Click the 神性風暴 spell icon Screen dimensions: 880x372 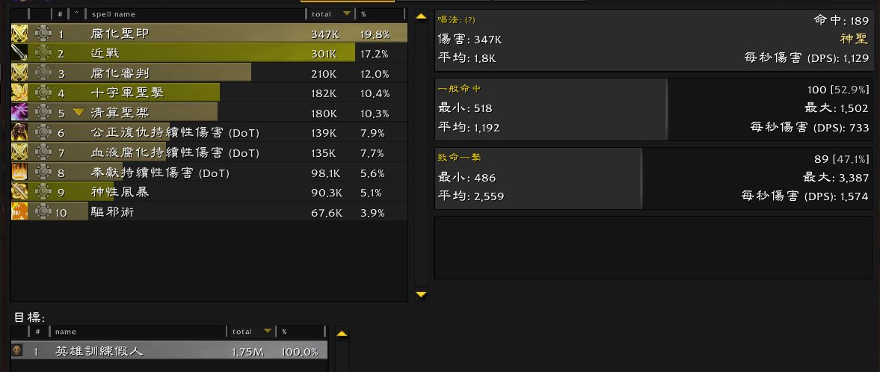[19, 192]
